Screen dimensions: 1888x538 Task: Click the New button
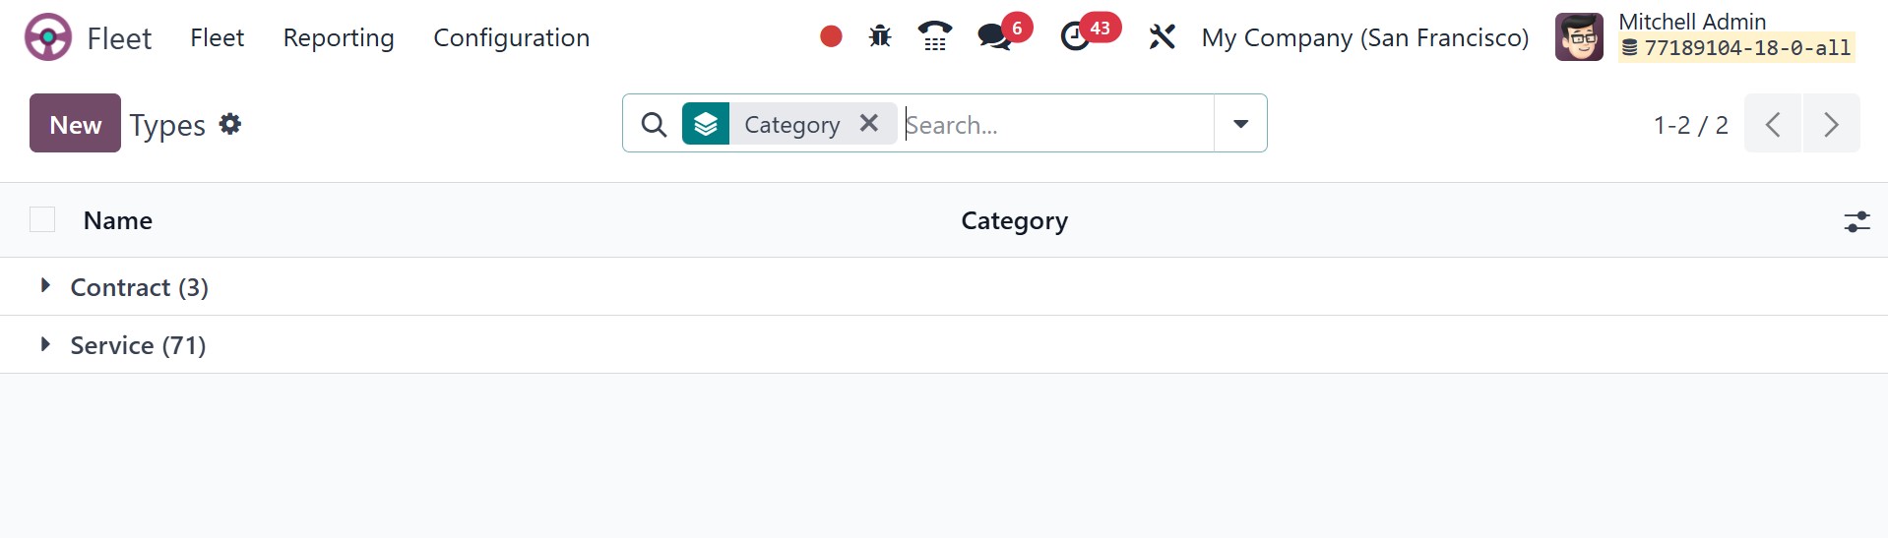point(75,124)
